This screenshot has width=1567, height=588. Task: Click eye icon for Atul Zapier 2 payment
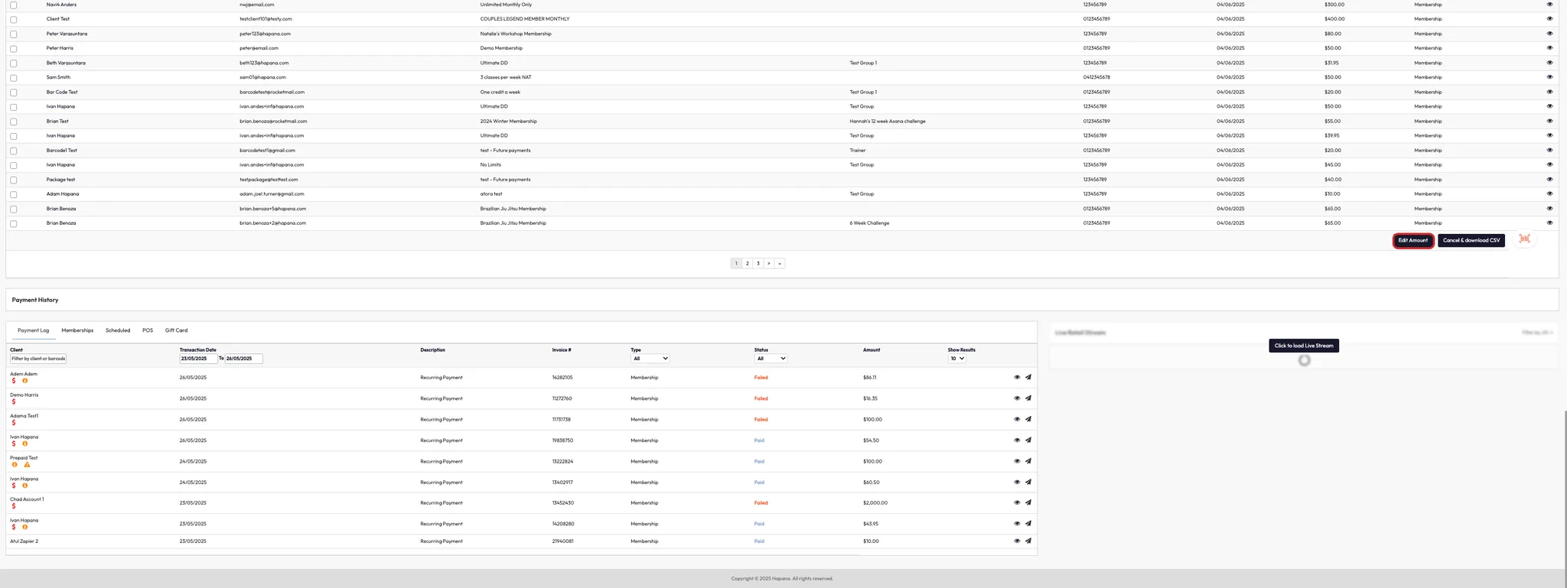(x=1017, y=541)
